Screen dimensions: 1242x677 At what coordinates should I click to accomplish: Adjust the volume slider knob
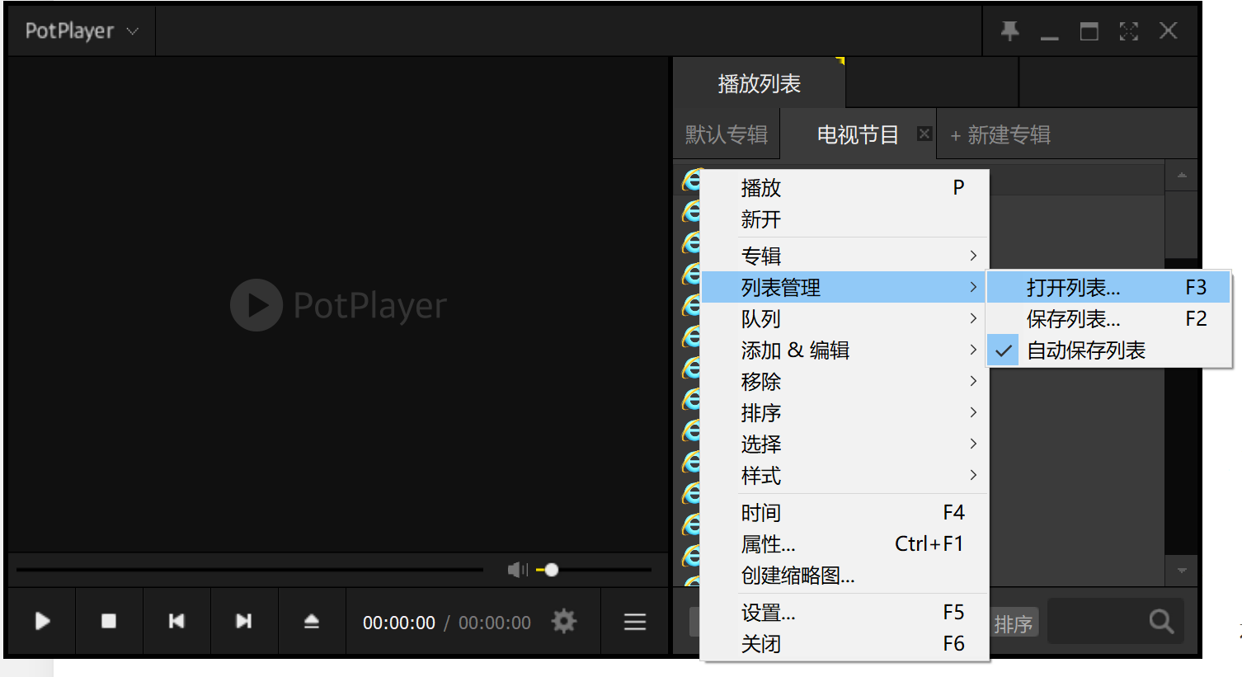[552, 570]
